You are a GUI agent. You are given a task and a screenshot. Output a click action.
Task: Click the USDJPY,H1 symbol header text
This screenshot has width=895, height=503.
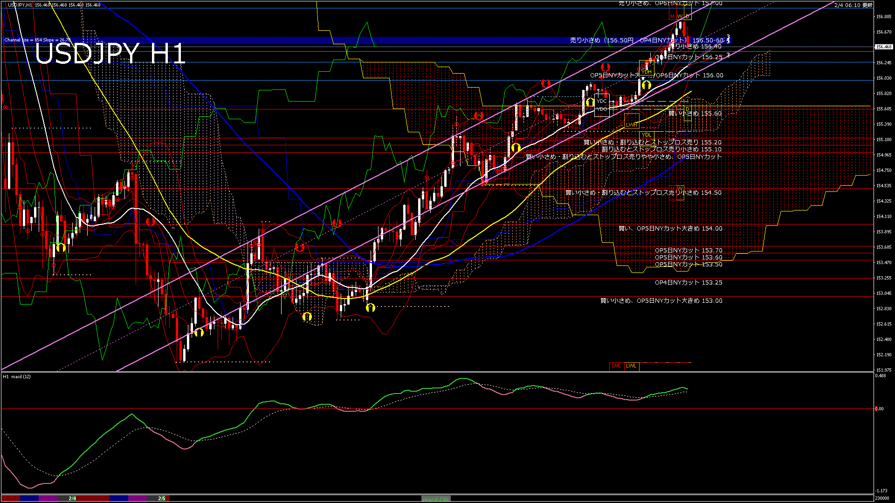20,5
